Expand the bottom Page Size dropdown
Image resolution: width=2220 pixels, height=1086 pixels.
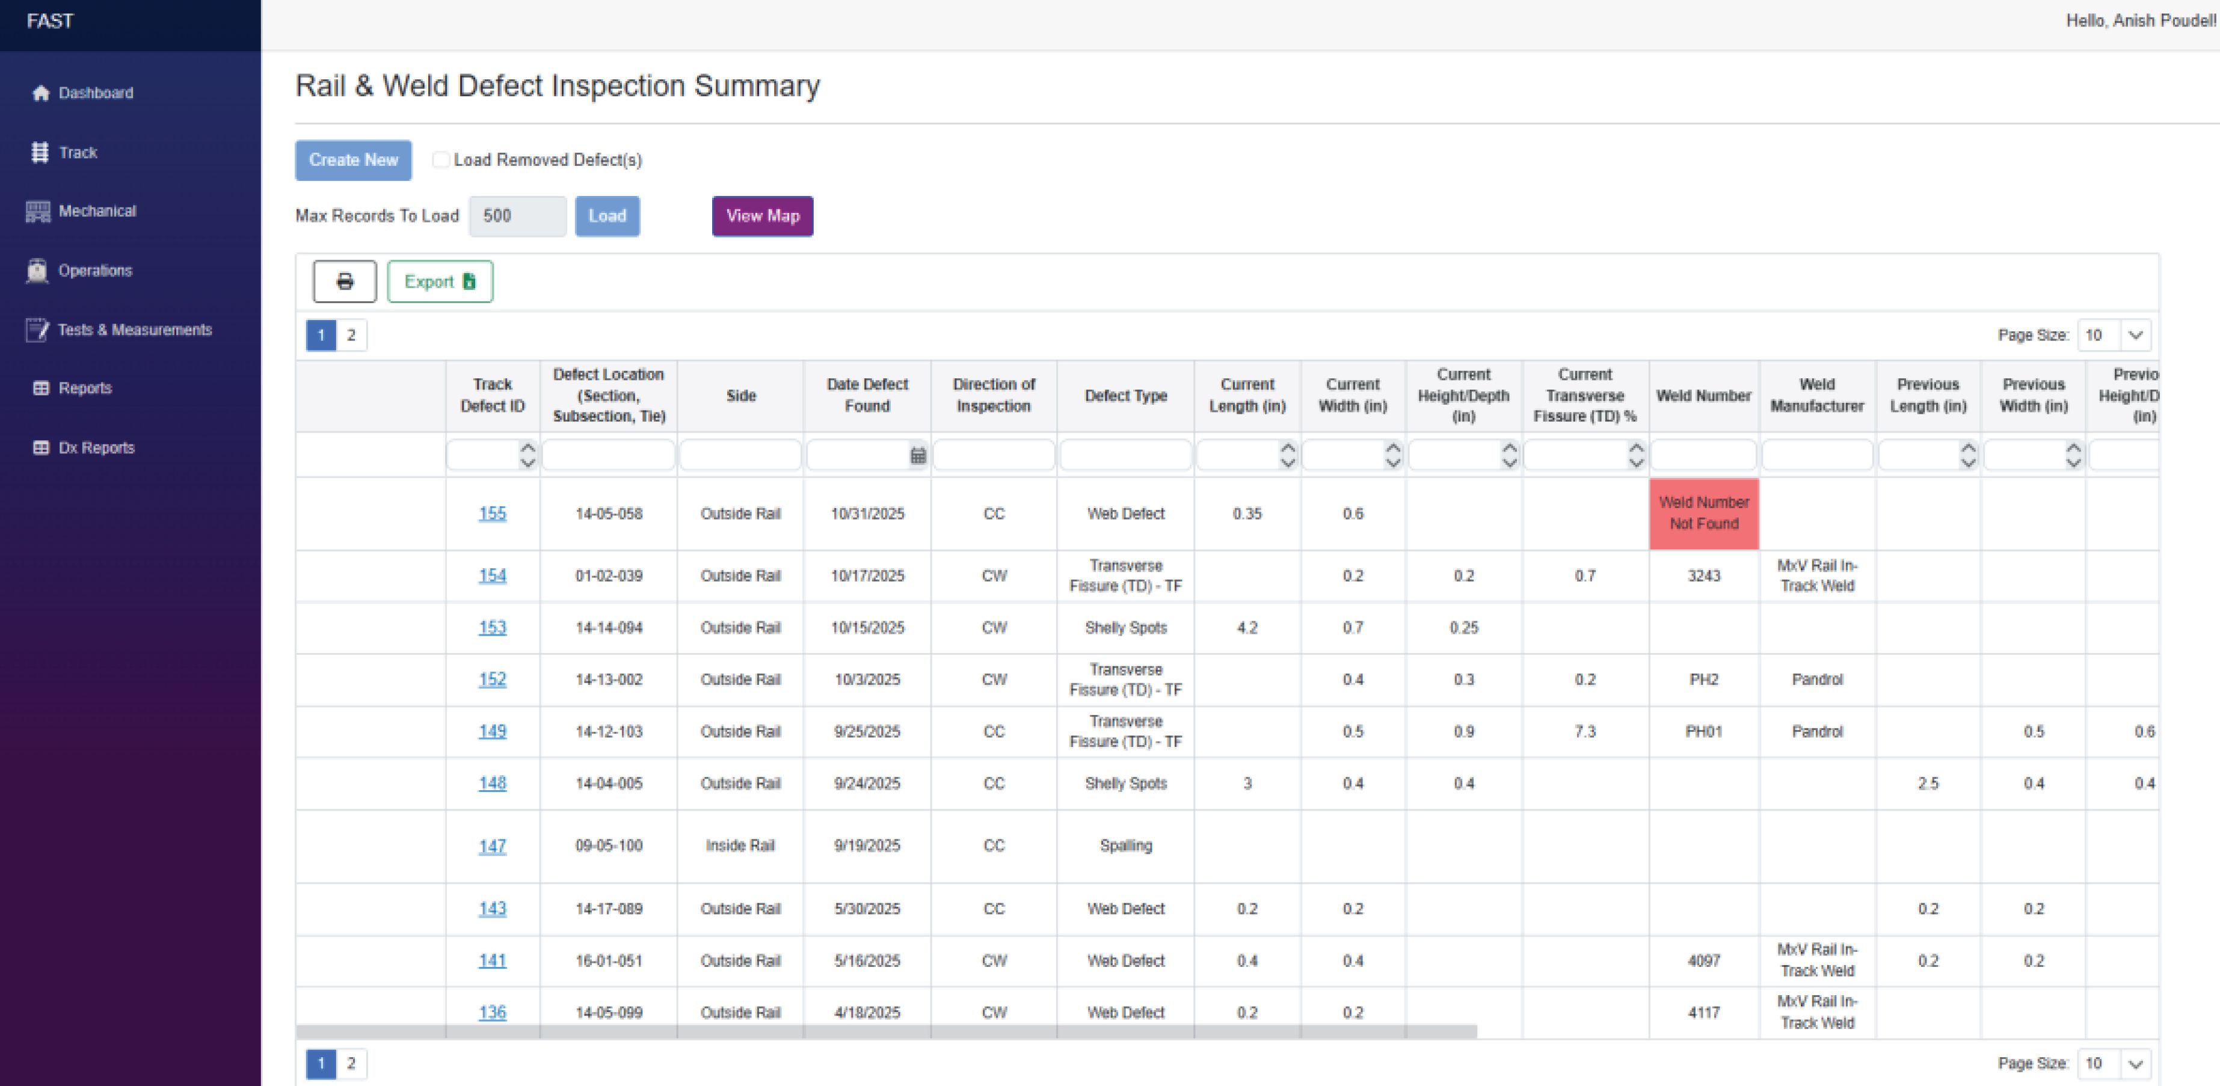point(2135,1064)
